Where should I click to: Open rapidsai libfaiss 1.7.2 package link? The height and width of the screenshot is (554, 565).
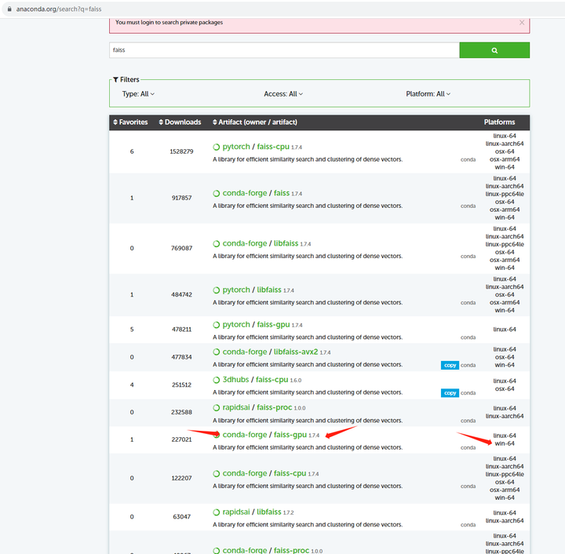click(269, 512)
